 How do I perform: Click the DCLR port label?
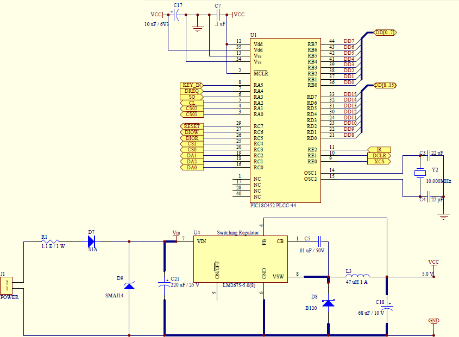click(379, 156)
